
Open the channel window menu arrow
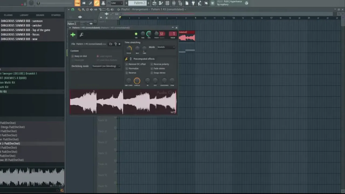pyautogui.click(x=70, y=28)
